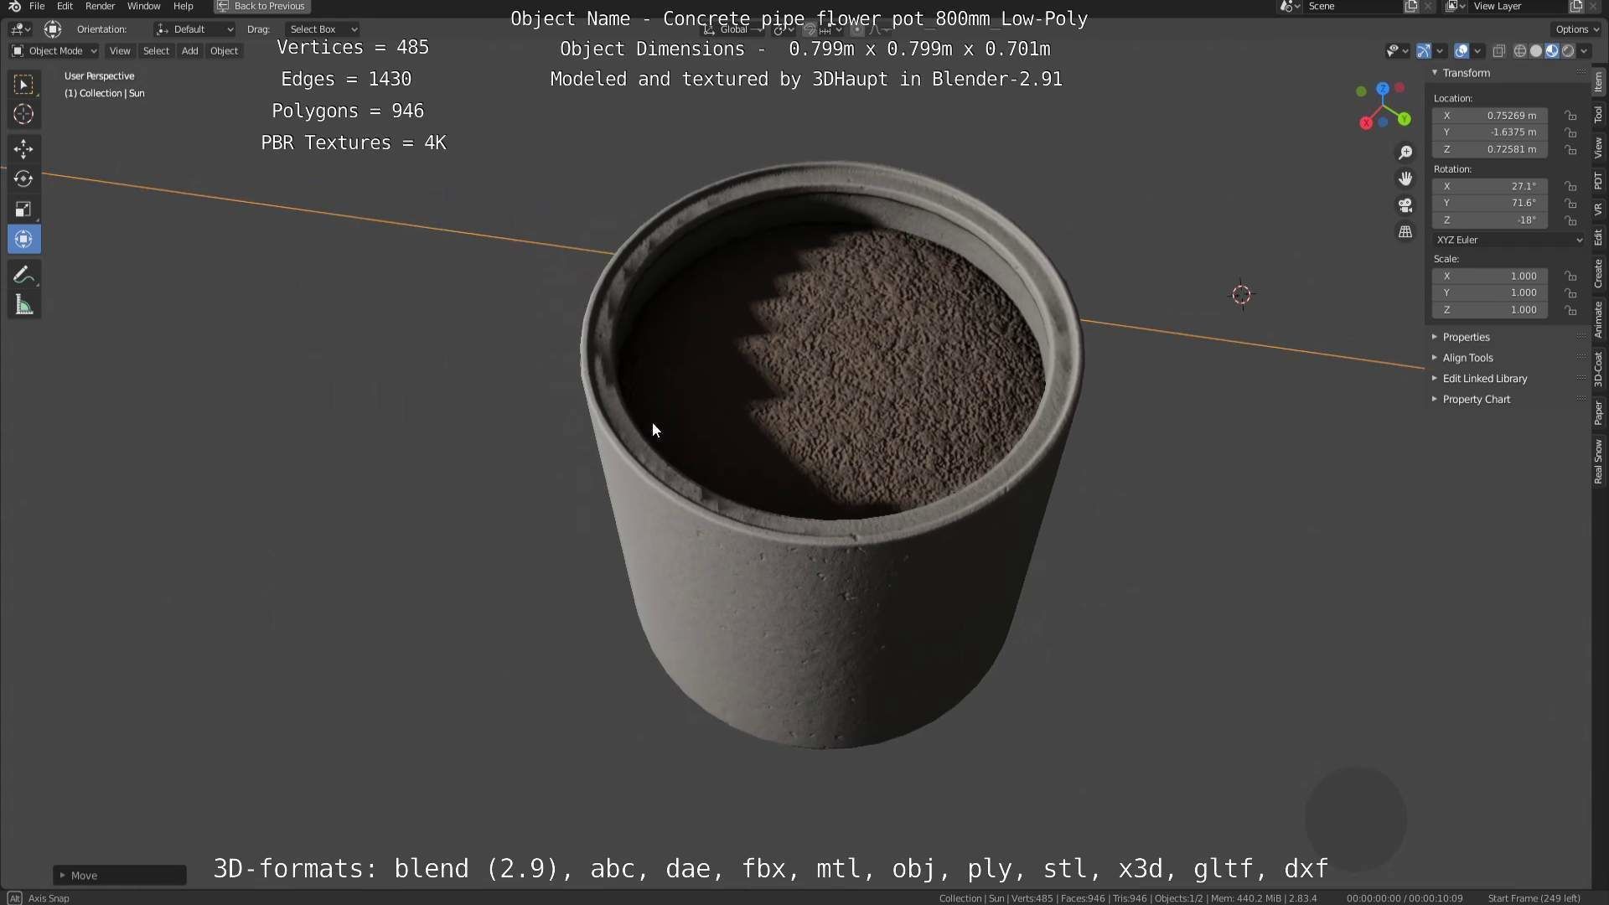Lock the Rotation Y value

[x=1570, y=204]
